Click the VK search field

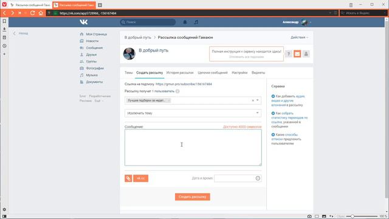point(148,22)
